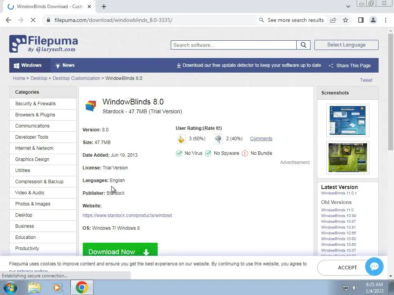Click in Search software field

coord(234,45)
